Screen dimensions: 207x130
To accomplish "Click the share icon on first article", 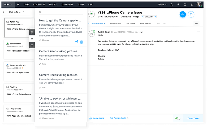I will (77, 42).
